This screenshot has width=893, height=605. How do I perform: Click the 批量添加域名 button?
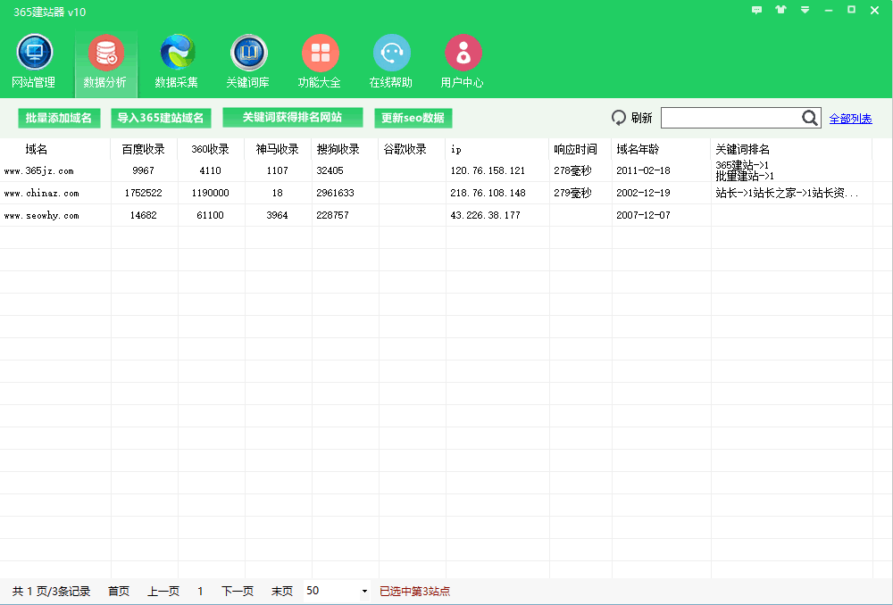pos(59,118)
